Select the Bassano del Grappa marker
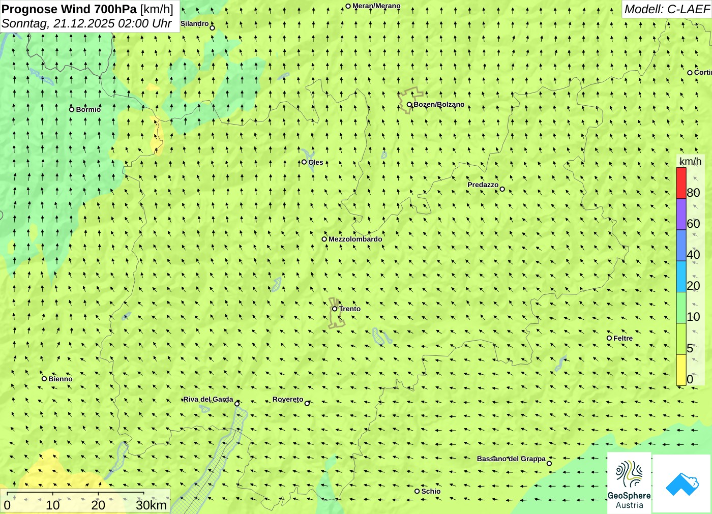The width and height of the screenshot is (712, 514). point(549,463)
